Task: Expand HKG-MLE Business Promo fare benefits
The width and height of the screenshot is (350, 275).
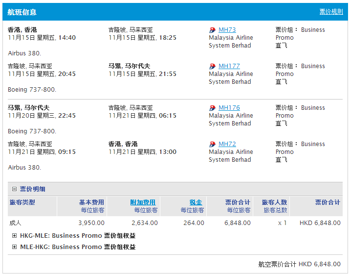Action: (x=14, y=236)
